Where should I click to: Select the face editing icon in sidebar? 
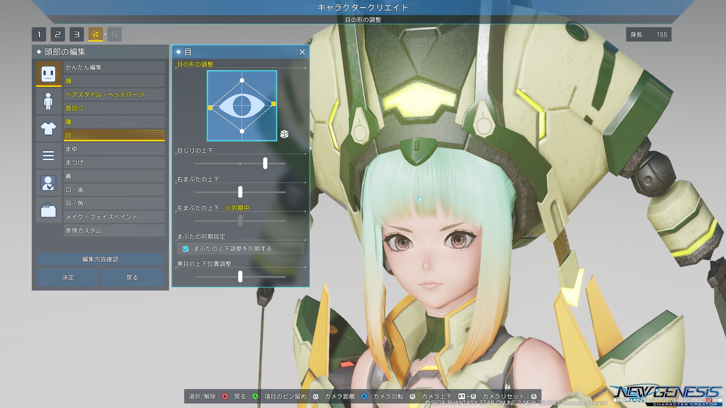[x=48, y=74]
